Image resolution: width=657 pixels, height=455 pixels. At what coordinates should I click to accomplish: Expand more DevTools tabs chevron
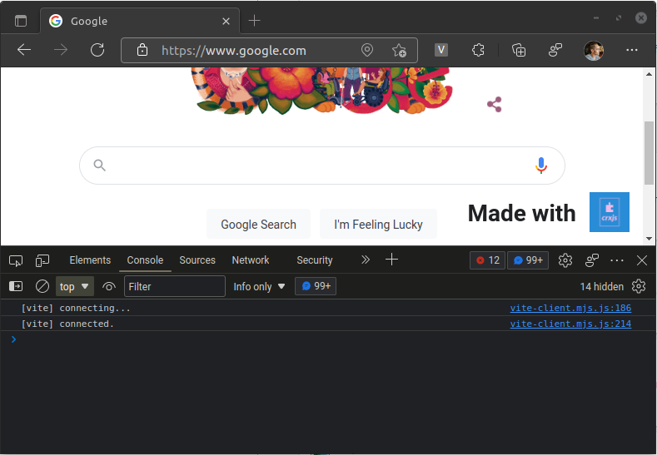pyautogui.click(x=366, y=260)
